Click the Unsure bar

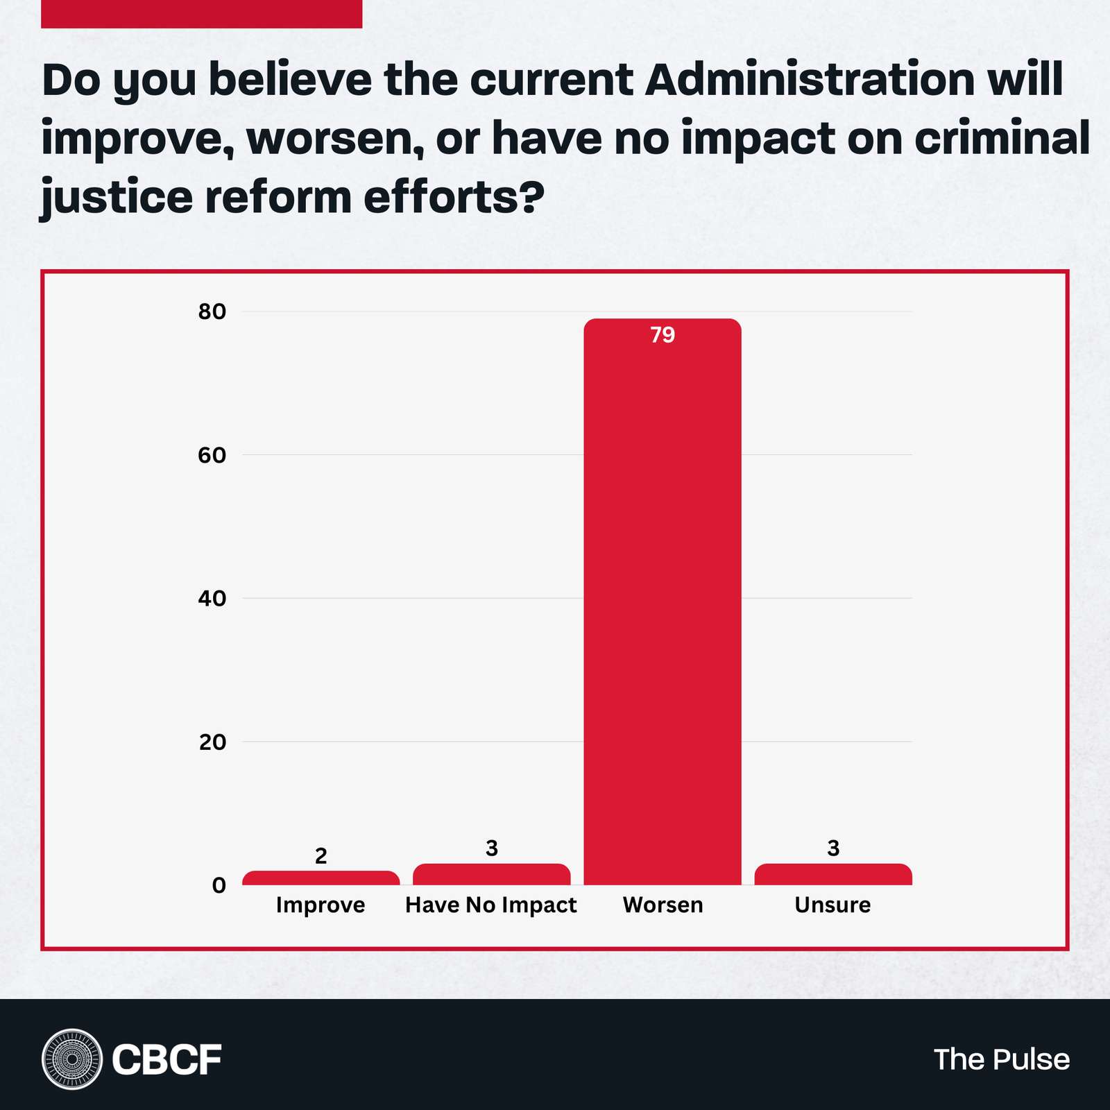click(x=832, y=875)
